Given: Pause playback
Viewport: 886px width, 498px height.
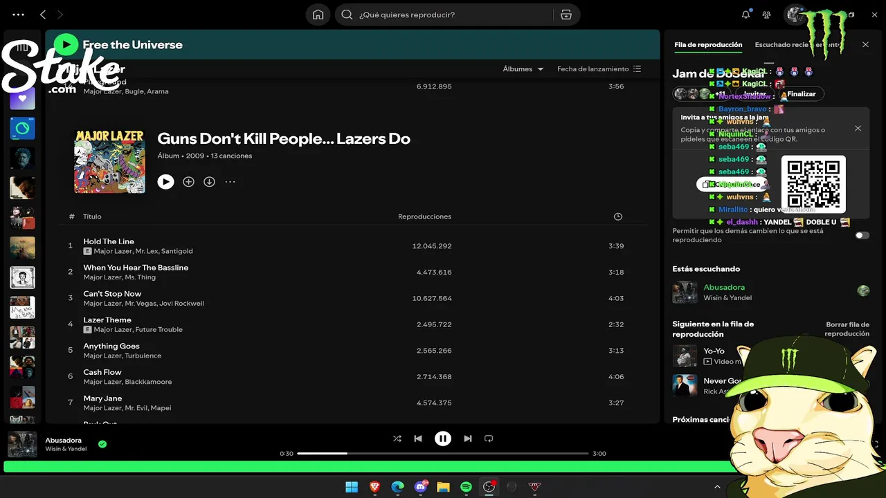Looking at the screenshot, I should coord(443,439).
